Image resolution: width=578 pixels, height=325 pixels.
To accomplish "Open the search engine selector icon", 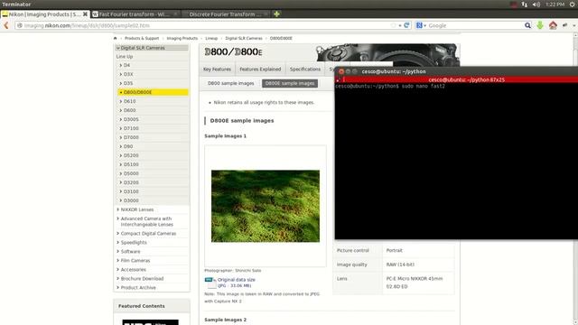I will coord(421,25).
